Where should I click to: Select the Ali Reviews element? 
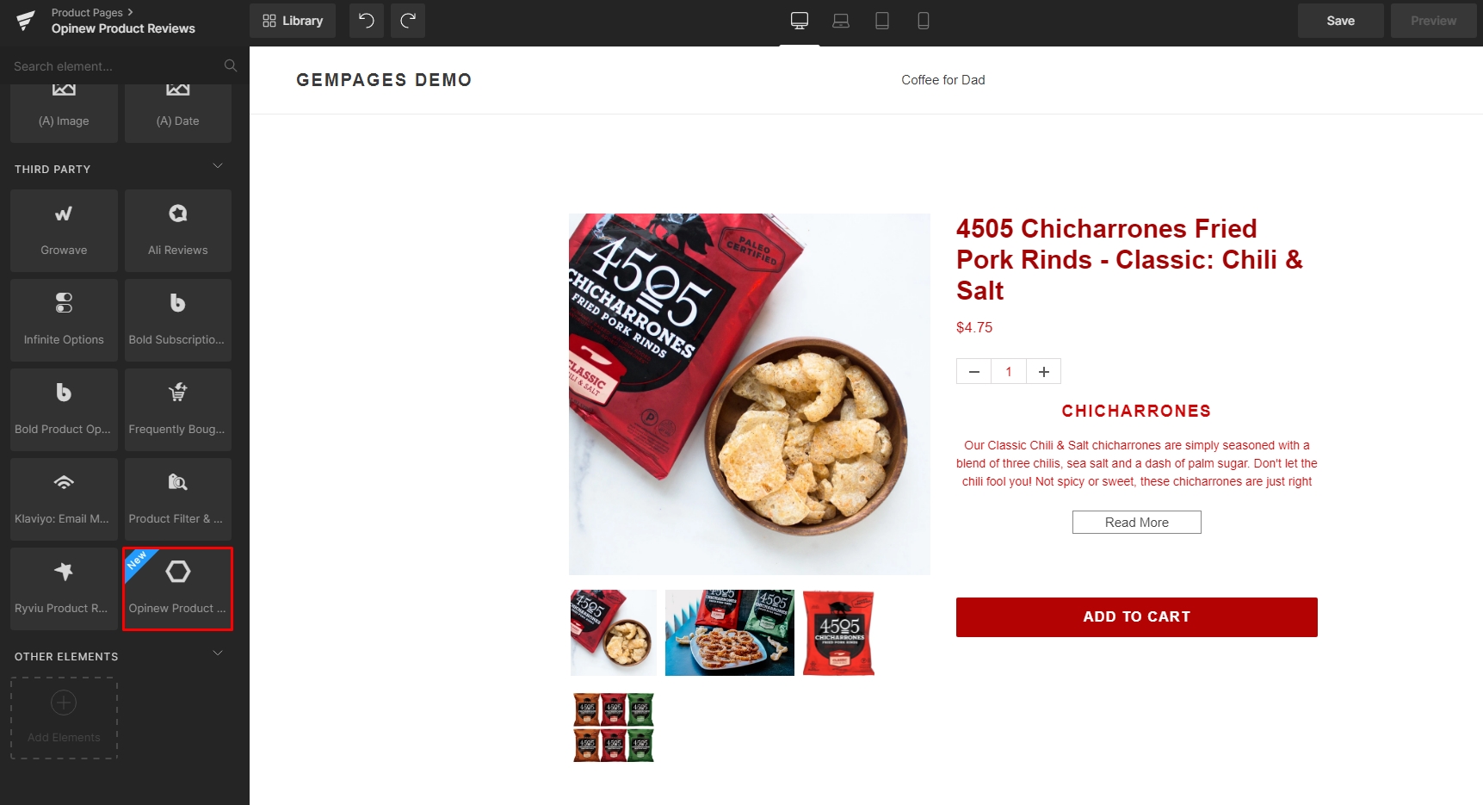click(x=177, y=231)
